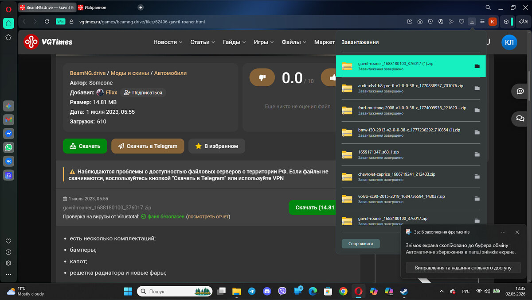Click the thumbs down dislike button
The width and height of the screenshot is (532, 300).
click(x=262, y=77)
